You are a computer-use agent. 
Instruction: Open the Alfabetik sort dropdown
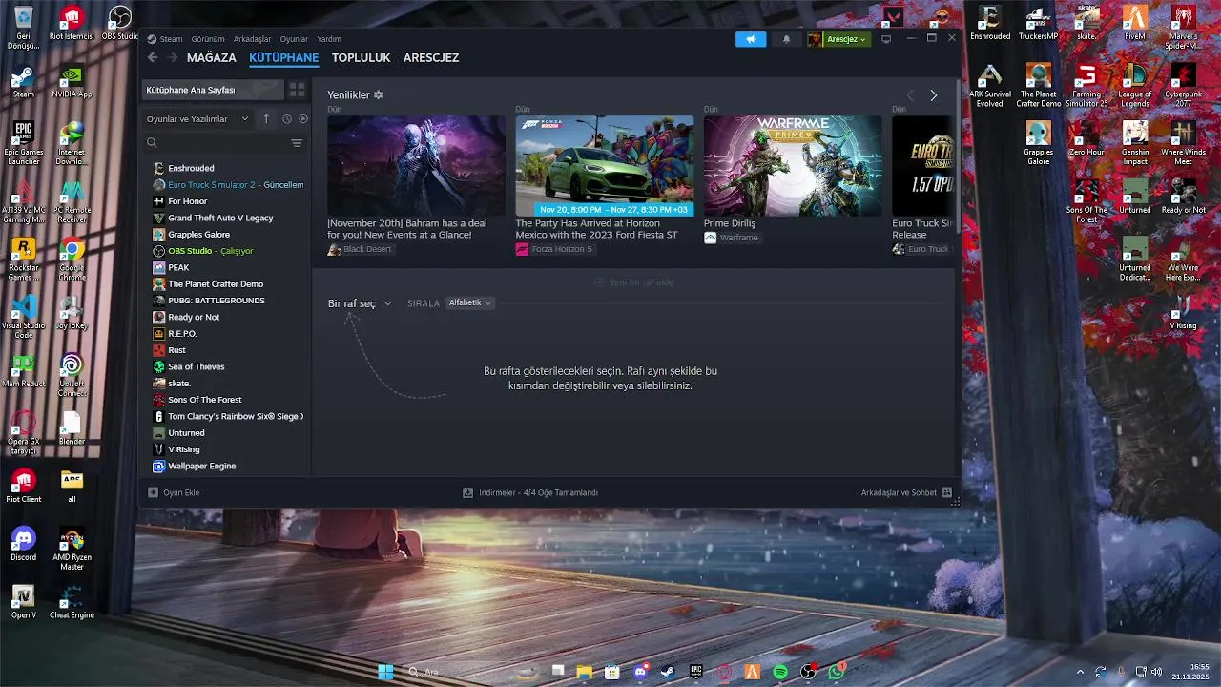tap(470, 302)
